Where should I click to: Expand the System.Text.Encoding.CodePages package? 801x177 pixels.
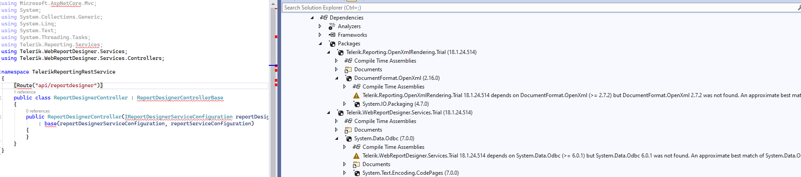[344, 173]
